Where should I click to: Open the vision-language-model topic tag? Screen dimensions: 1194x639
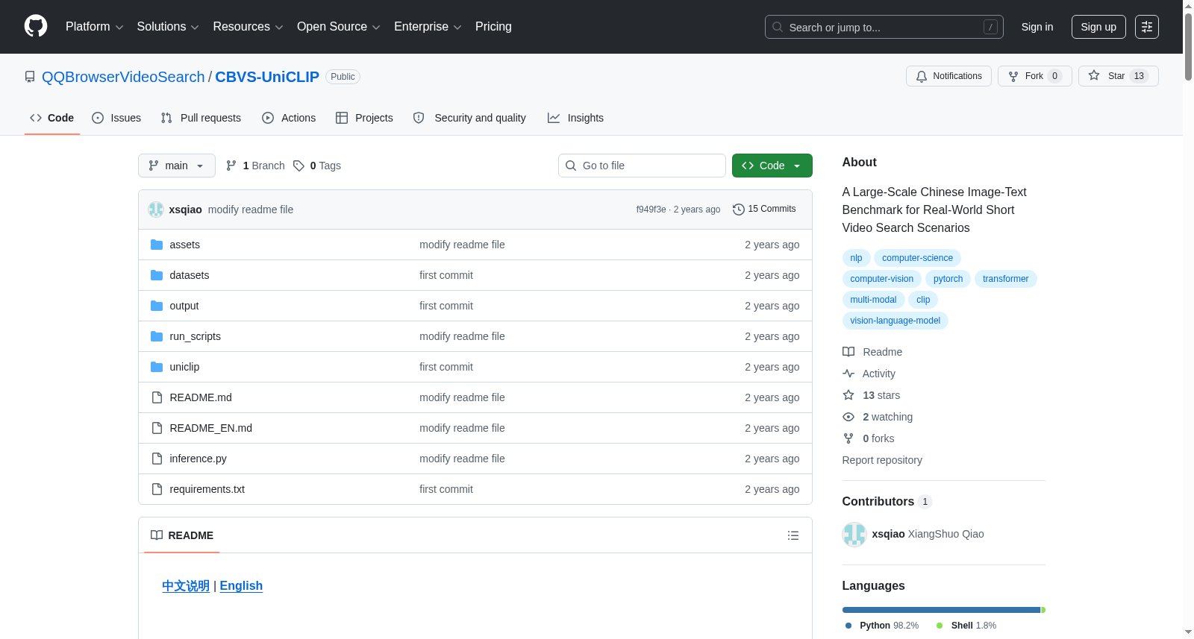895,321
